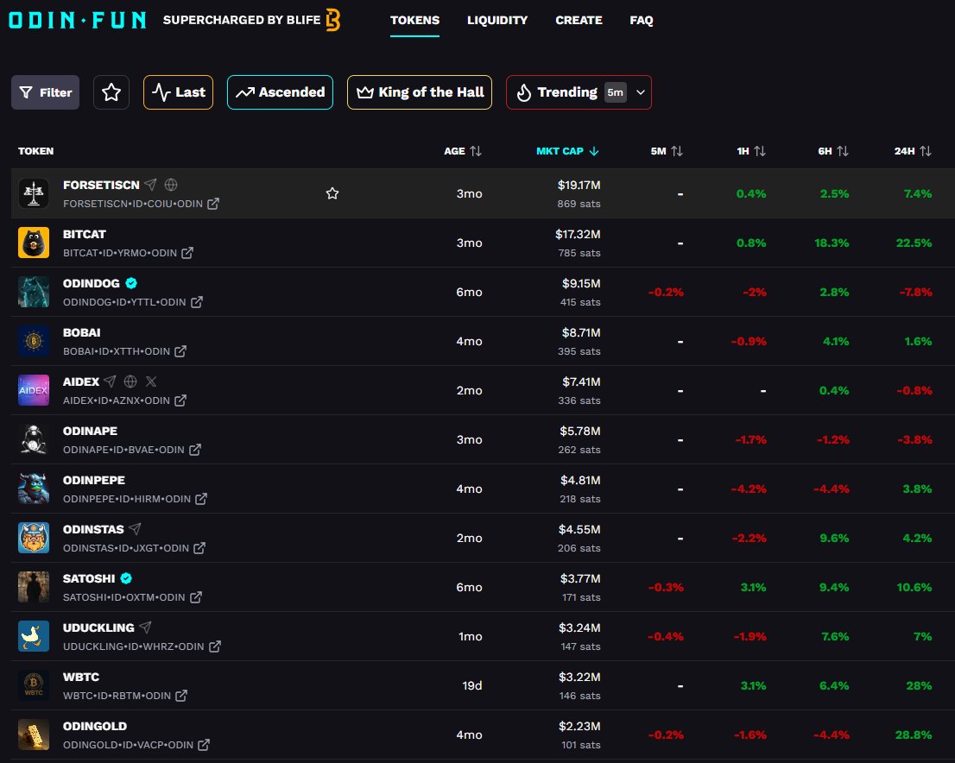
Task: Sort by MKT CAP column header
Action: (x=567, y=151)
